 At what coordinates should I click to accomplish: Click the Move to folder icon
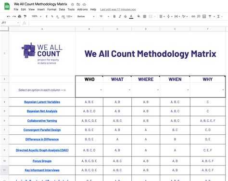pyautogui.click(x=78, y=4)
